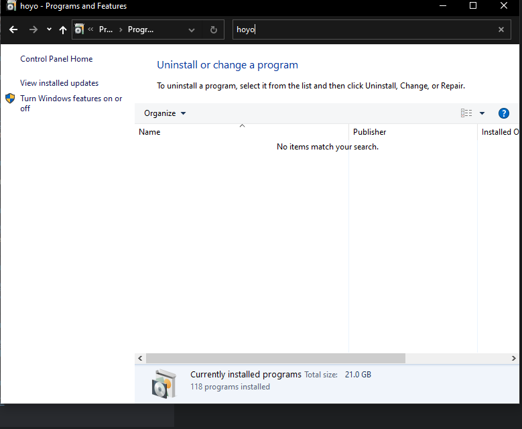Viewport: 522px width, 429px height.
Task: Click the breadcrumb overflow double chevron
Action: [x=90, y=29]
